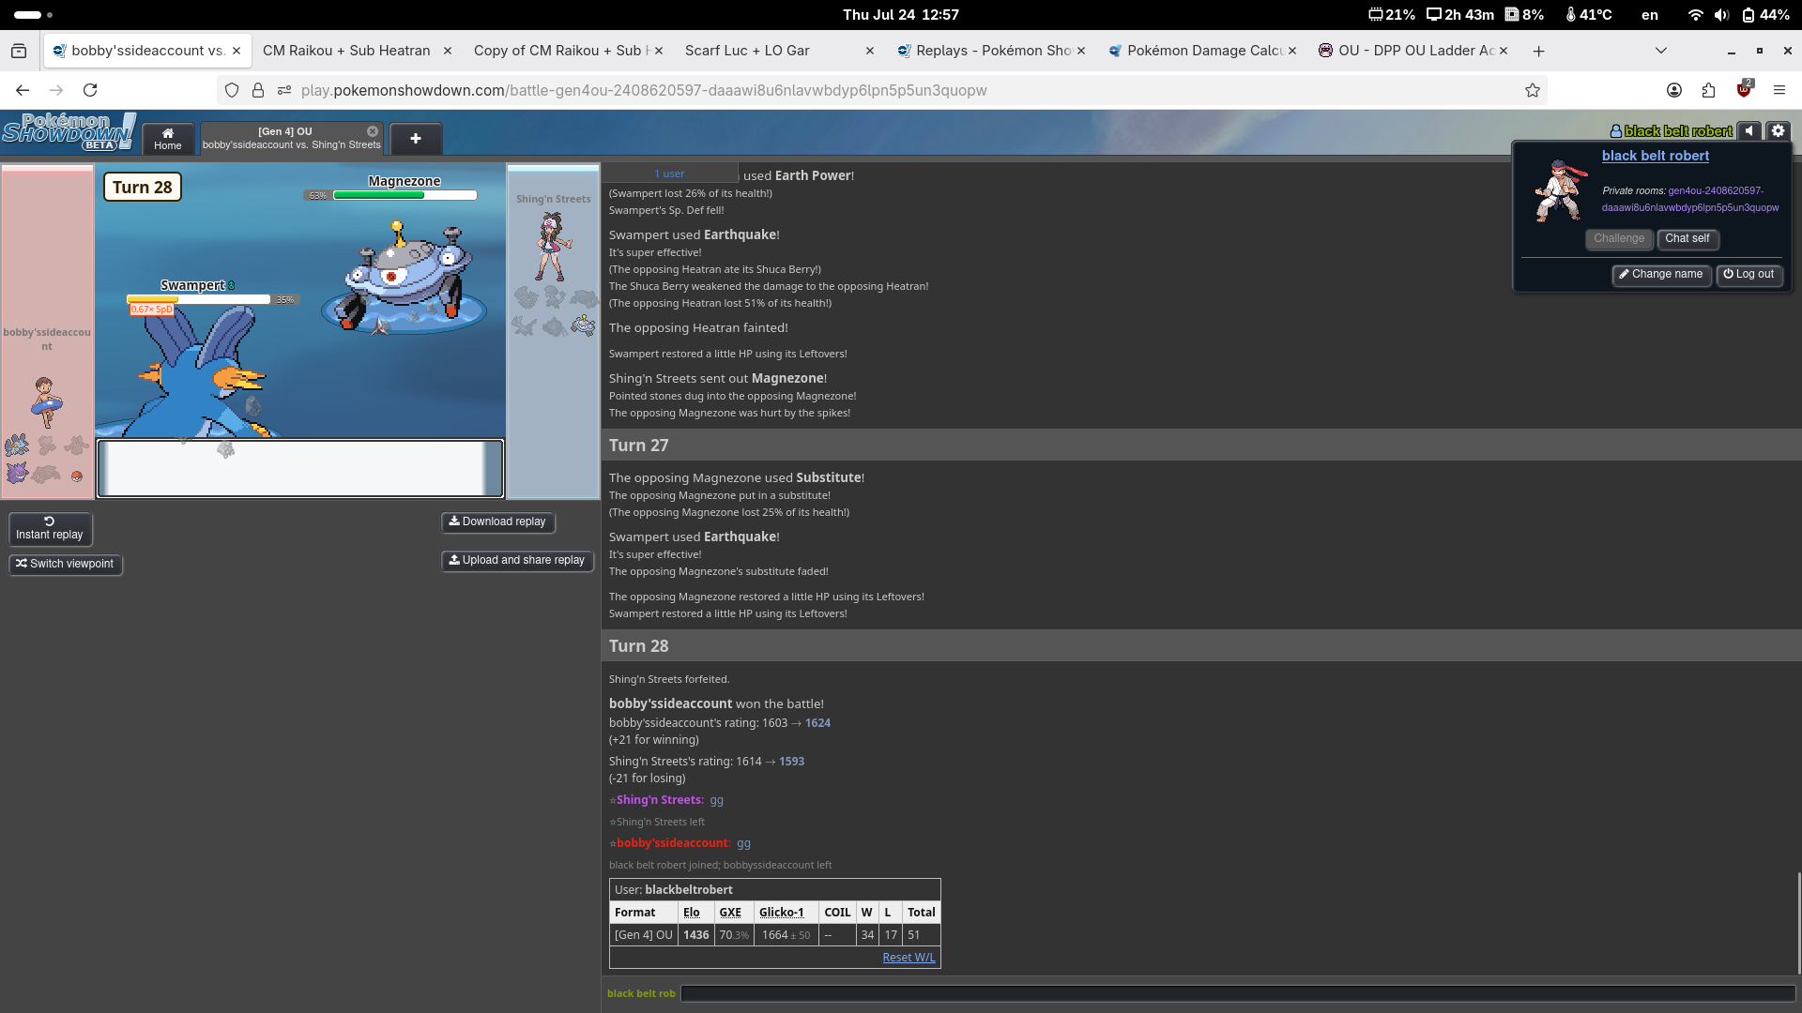This screenshot has width=1802, height=1013.
Task: Click the volume icon in top bar
Action: (1721, 15)
